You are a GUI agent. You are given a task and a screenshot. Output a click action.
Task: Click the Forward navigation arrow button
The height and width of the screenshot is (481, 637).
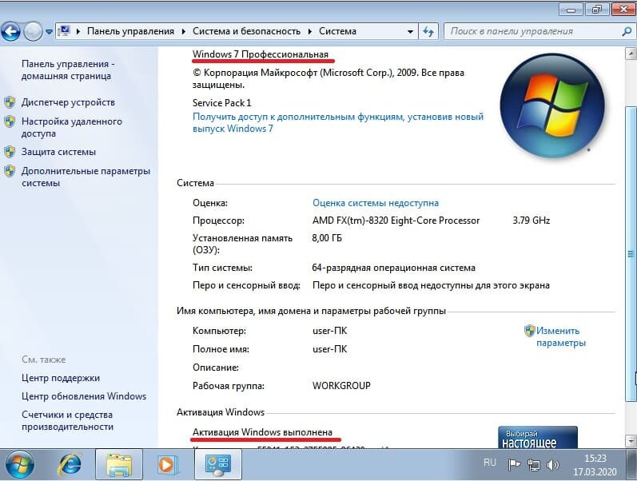point(33,31)
